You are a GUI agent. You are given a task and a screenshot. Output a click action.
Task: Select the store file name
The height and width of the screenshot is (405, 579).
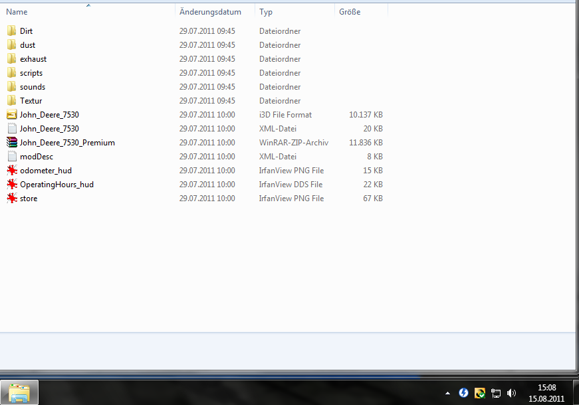(x=29, y=199)
